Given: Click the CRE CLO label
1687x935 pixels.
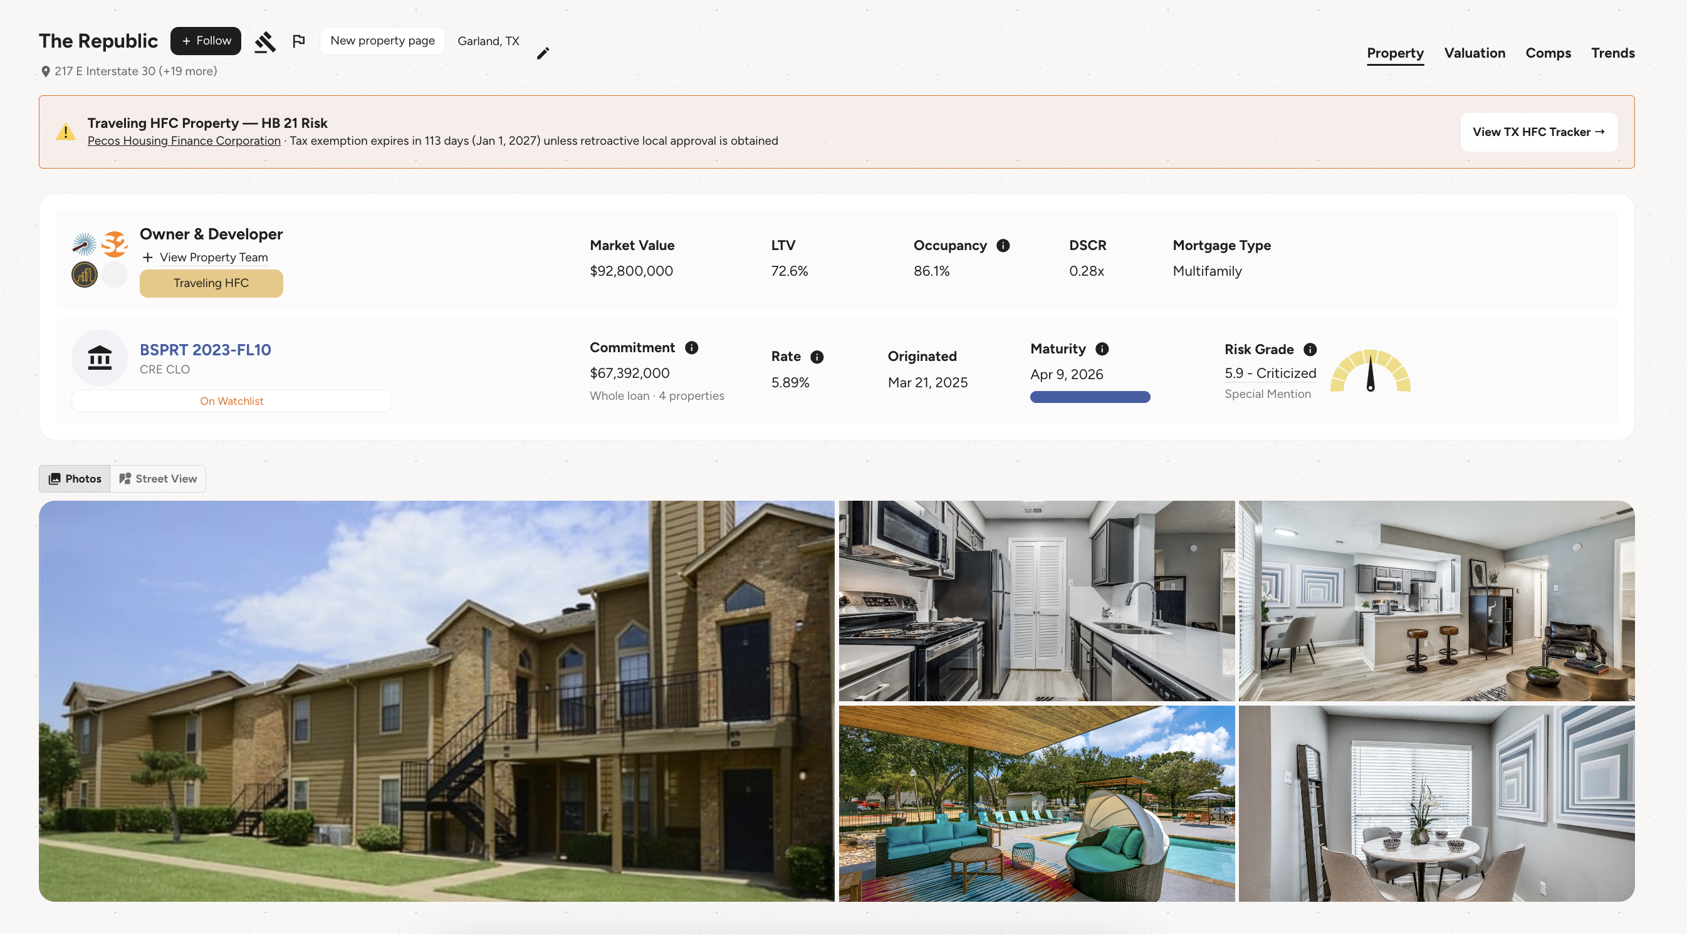Looking at the screenshot, I should (x=164, y=369).
